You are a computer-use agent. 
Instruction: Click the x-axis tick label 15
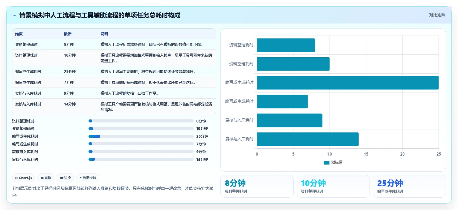(x=366, y=154)
